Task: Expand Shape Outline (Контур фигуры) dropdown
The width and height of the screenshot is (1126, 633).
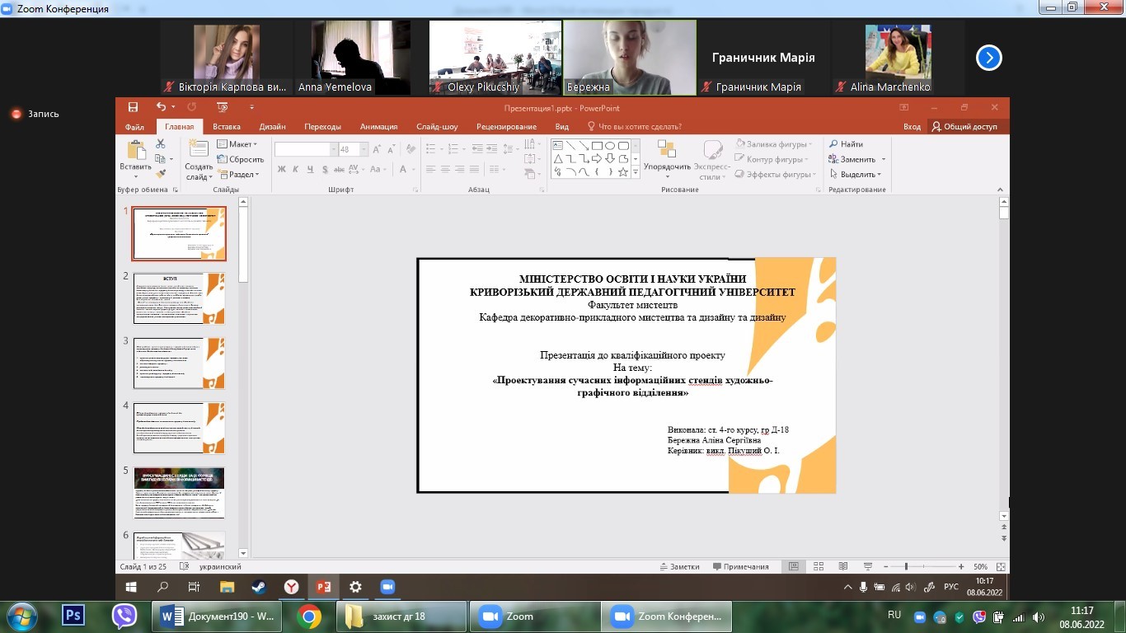Action: [x=772, y=159]
